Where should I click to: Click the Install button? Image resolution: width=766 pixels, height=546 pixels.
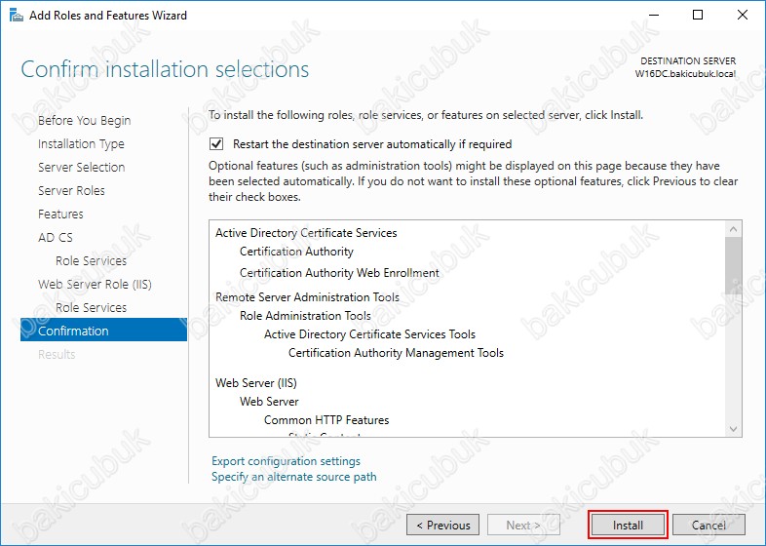pyautogui.click(x=628, y=525)
